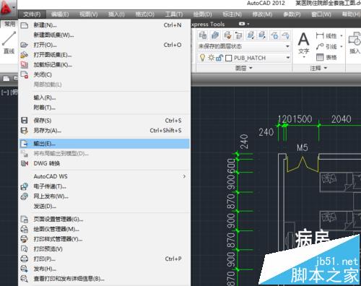The image size is (361, 286).
Task: Click the seventh layer panel icon
Action: coord(274,35)
